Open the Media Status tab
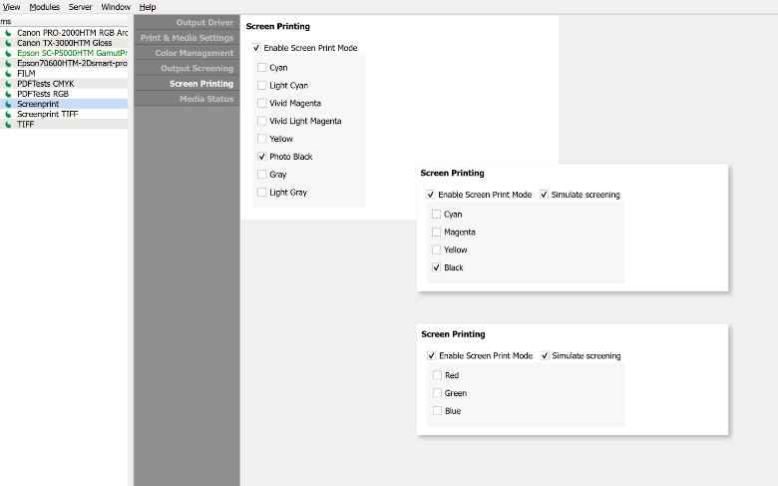This screenshot has height=486, width=778. 206,99
